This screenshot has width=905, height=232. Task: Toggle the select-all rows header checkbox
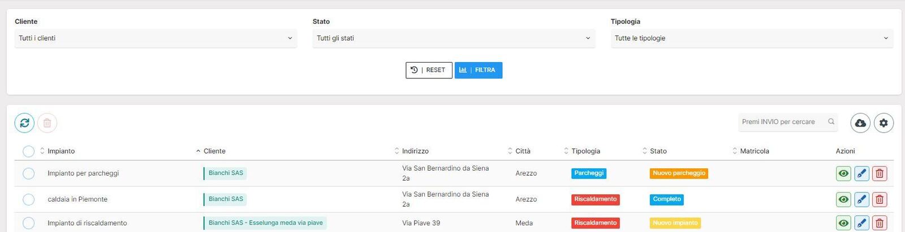[x=29, y=151]
